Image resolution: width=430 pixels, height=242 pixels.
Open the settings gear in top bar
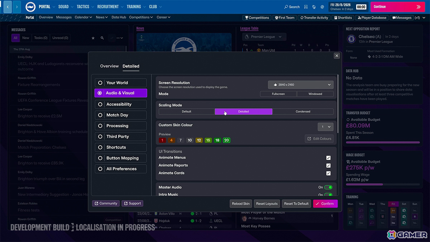322,7
